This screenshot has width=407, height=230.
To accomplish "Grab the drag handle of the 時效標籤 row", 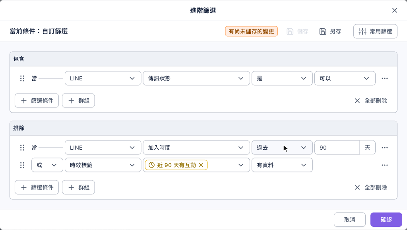I will pyautogui.click(x=22, y=165).
